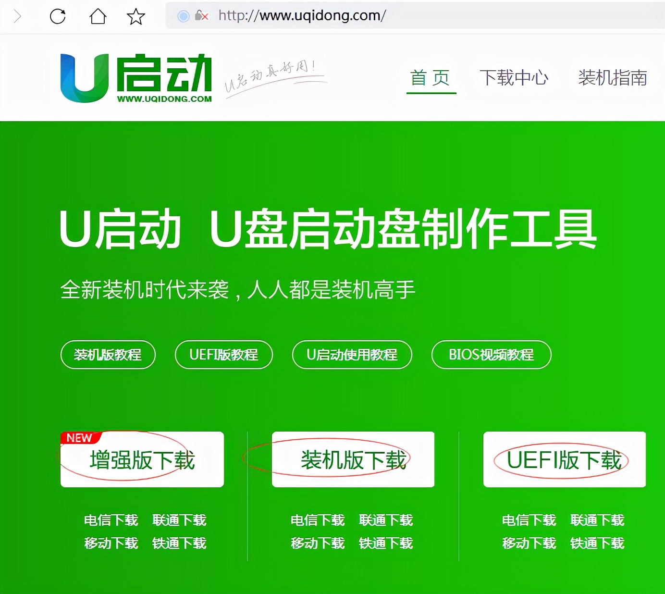665x594 pixels.
Task: Click the back navigation arrow
Action: point(18,15)
